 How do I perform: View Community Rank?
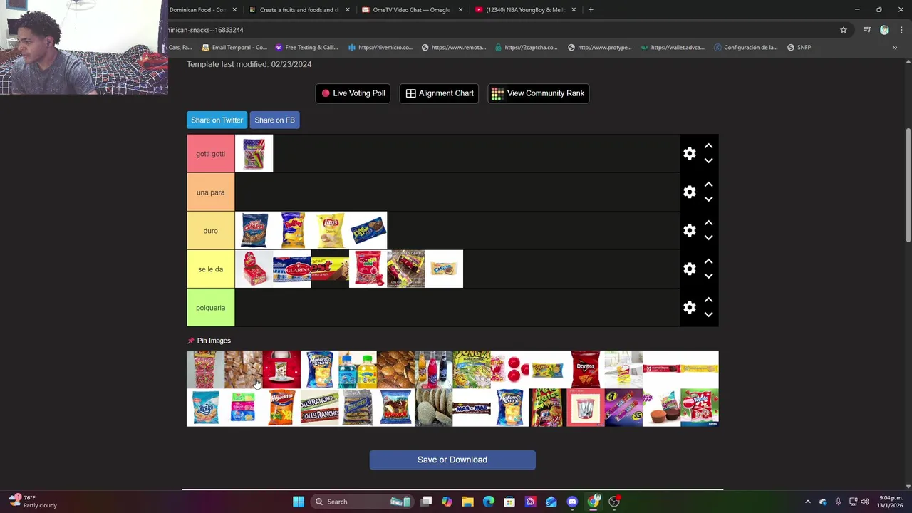tap(538, 93)
